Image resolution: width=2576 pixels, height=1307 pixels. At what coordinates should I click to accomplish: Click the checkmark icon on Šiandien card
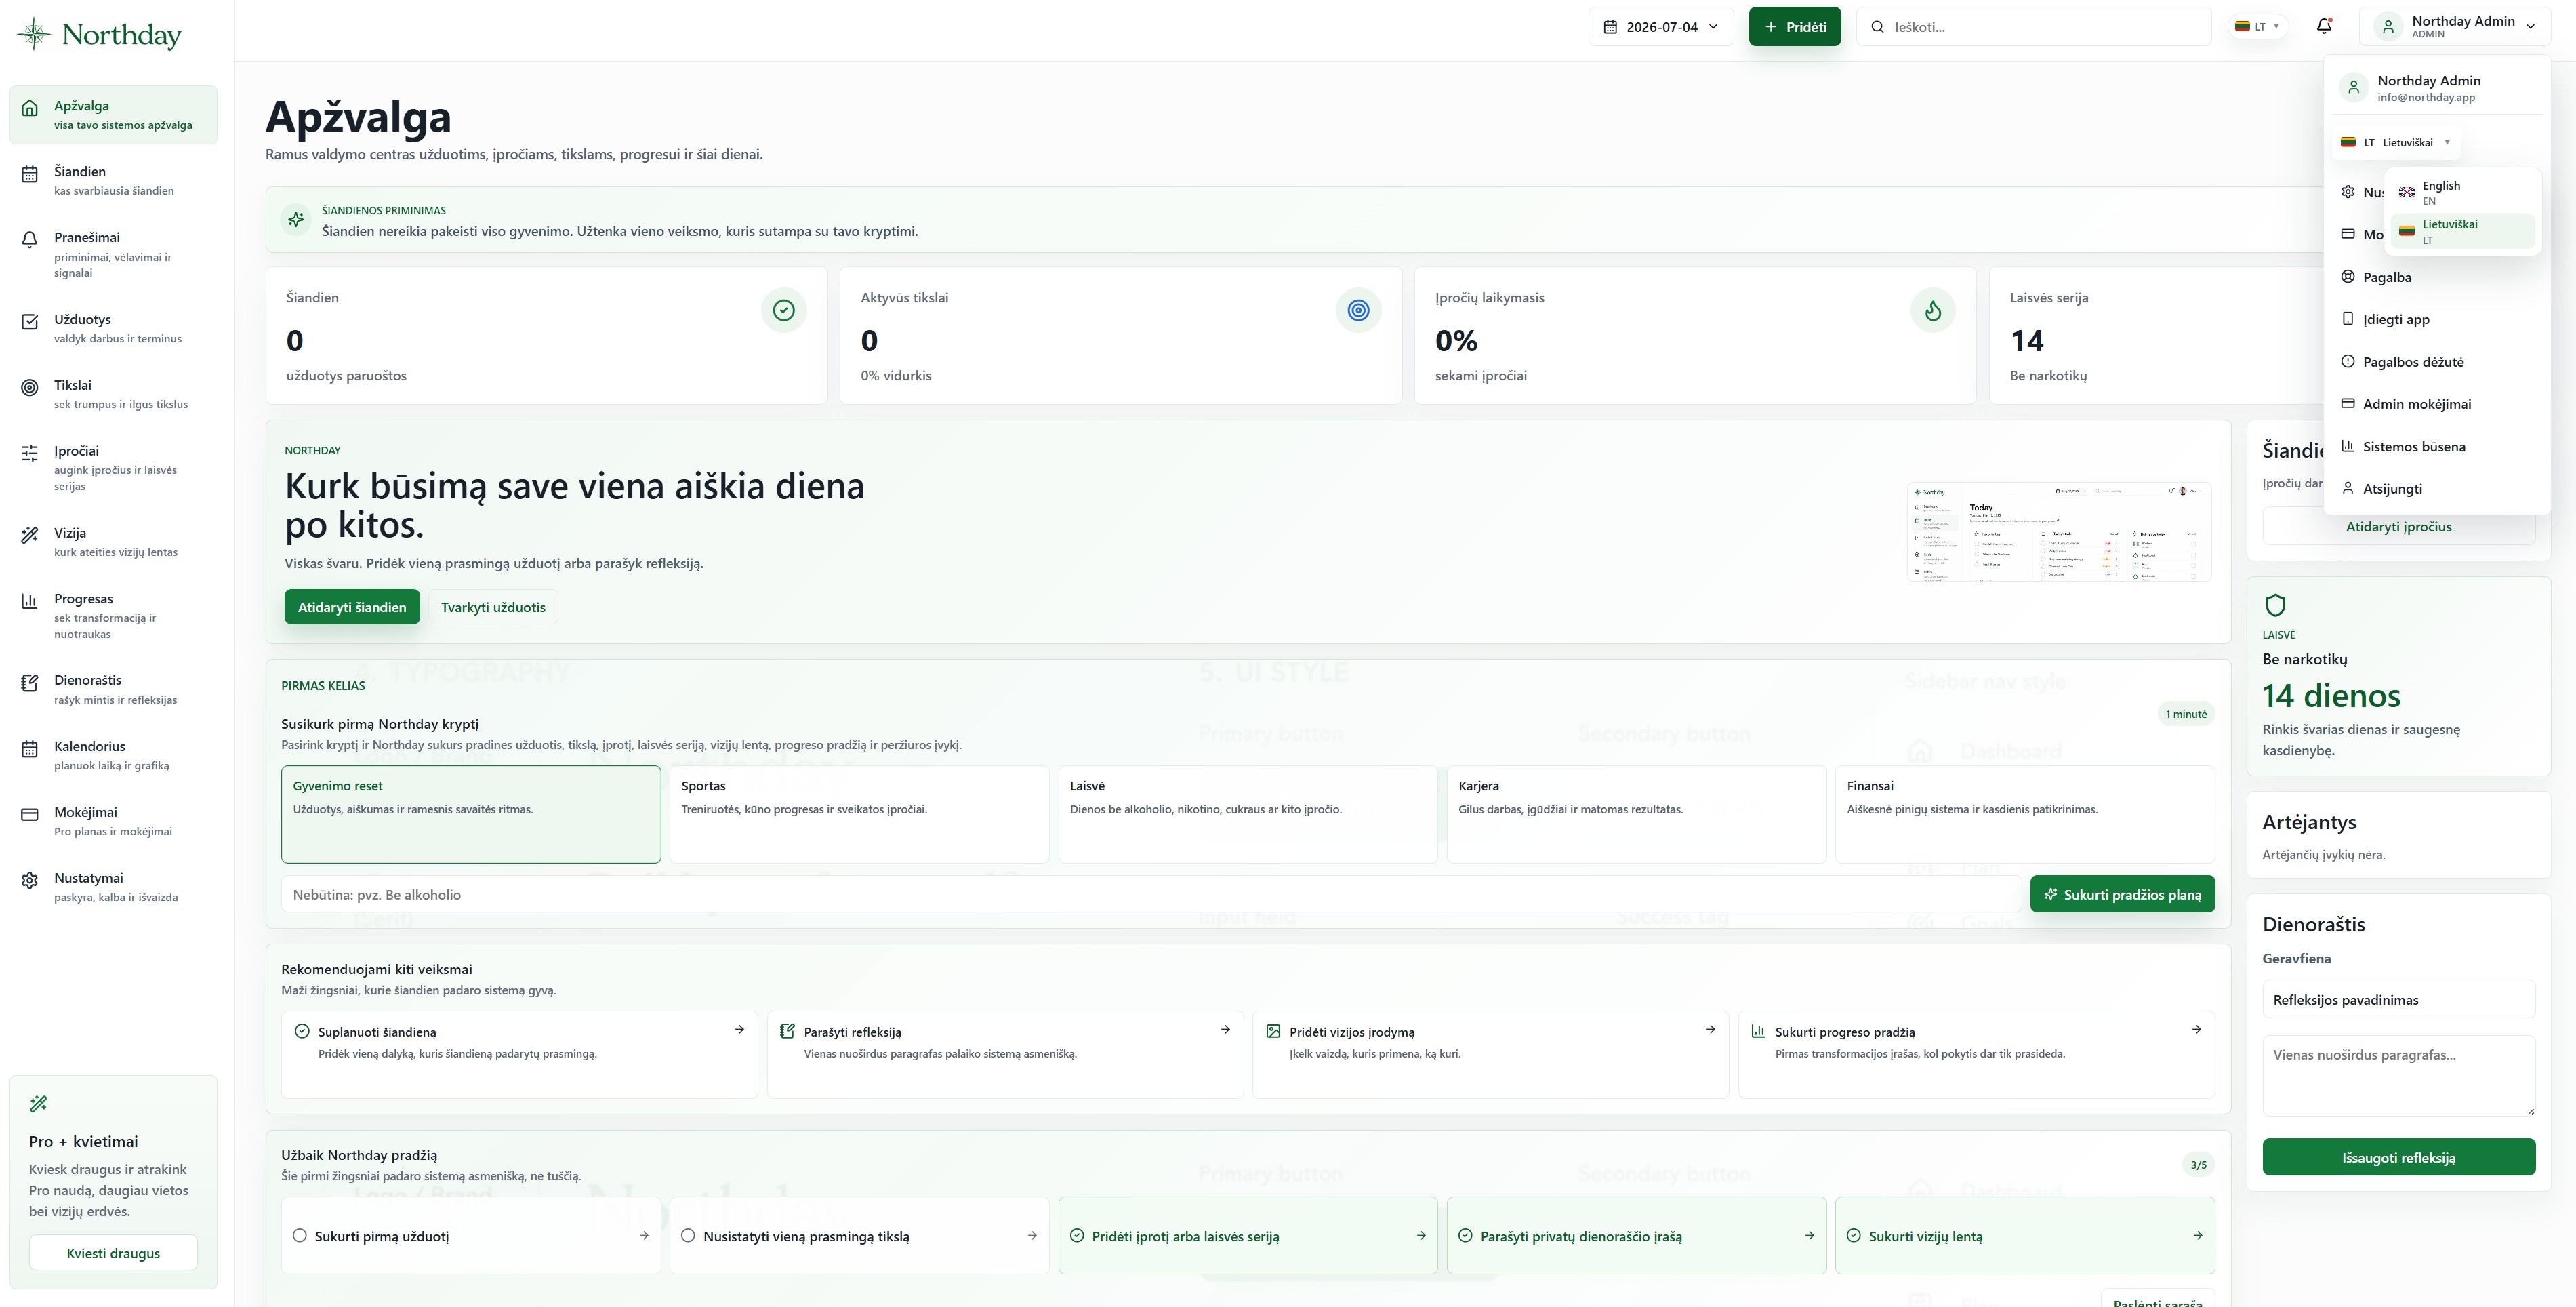click(784, 310)
